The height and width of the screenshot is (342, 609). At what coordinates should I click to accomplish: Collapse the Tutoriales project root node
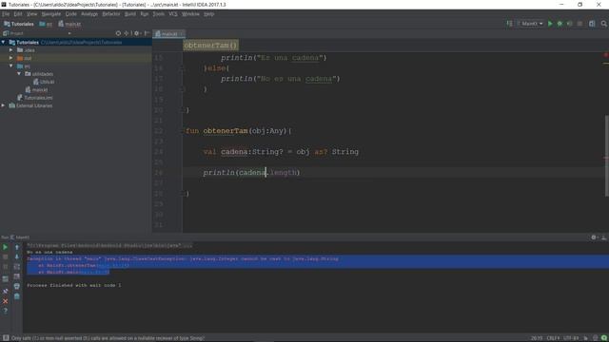tap(4, 42)
